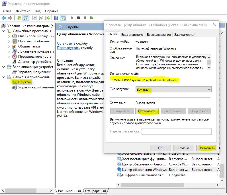Click the gear icon next to Службы tree item
The width and height of the screenshot is (227, 195).
[14, 82]
